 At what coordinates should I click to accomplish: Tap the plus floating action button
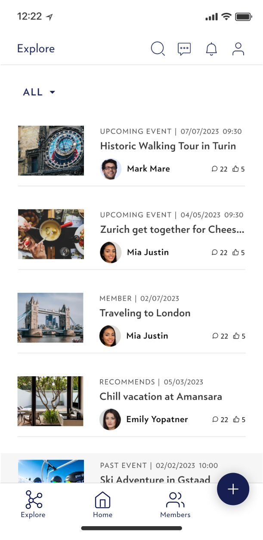tap(233, 489)
